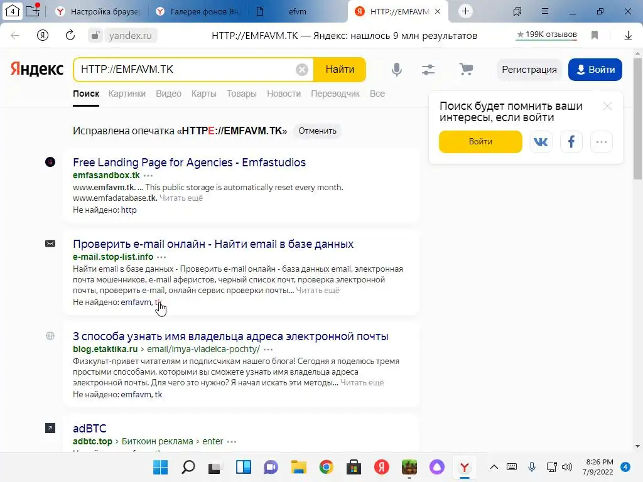Click the Регистрация button
The width and height of the screenshot is (643, 482).
[529, 70]
